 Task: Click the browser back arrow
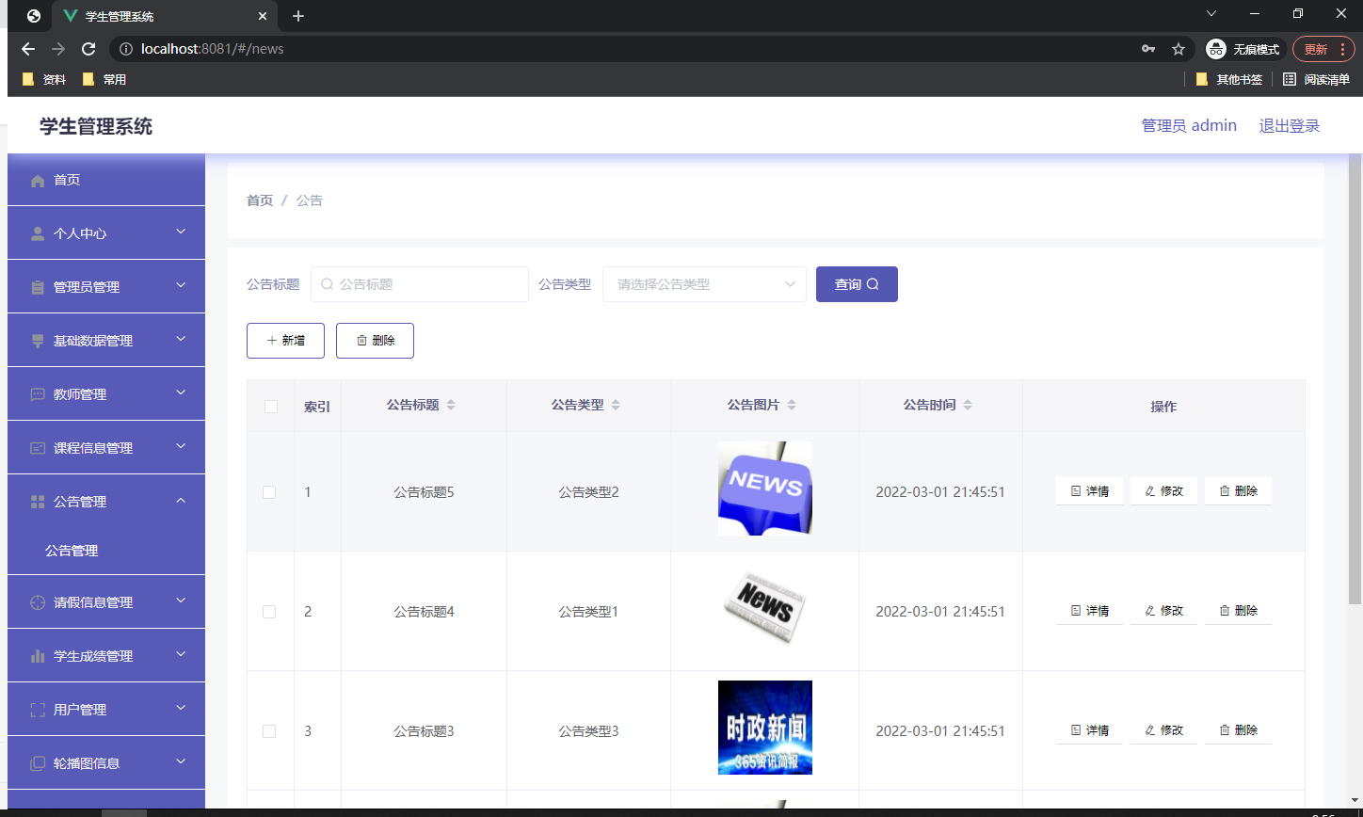tap(28, 49)
